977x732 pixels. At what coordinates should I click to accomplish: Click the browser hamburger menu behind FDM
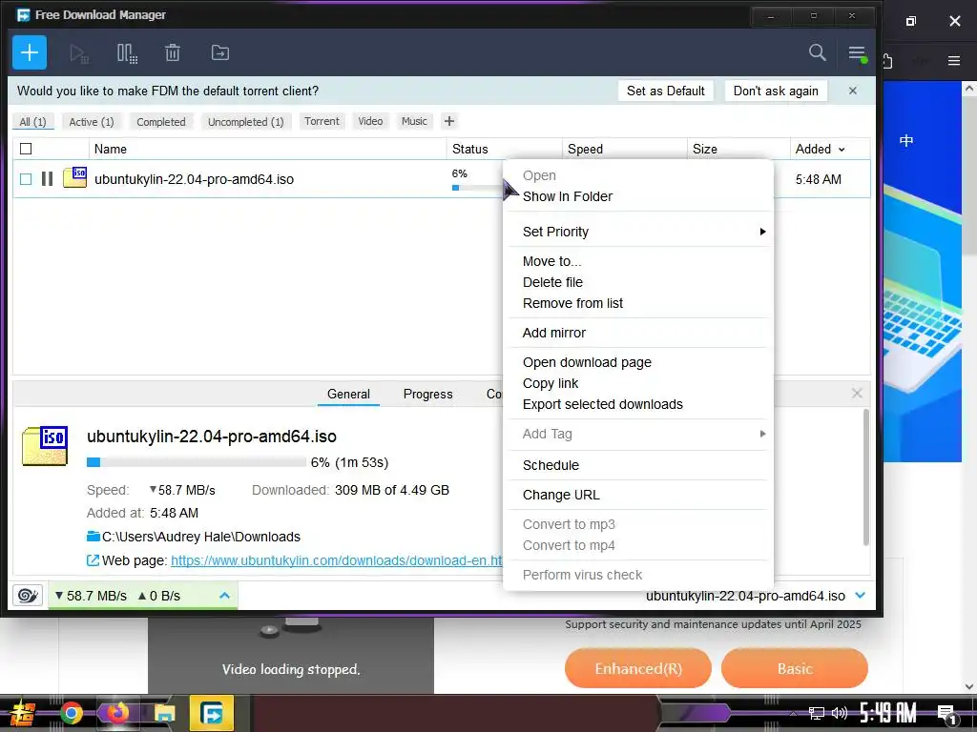[x=954, y=60]
